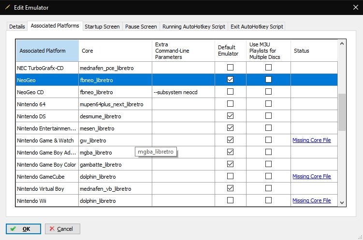Open Missing Core File link for Nintendo GameCube
The height and width of the screenshot is (240, 363).
click(x=312, y=176)
